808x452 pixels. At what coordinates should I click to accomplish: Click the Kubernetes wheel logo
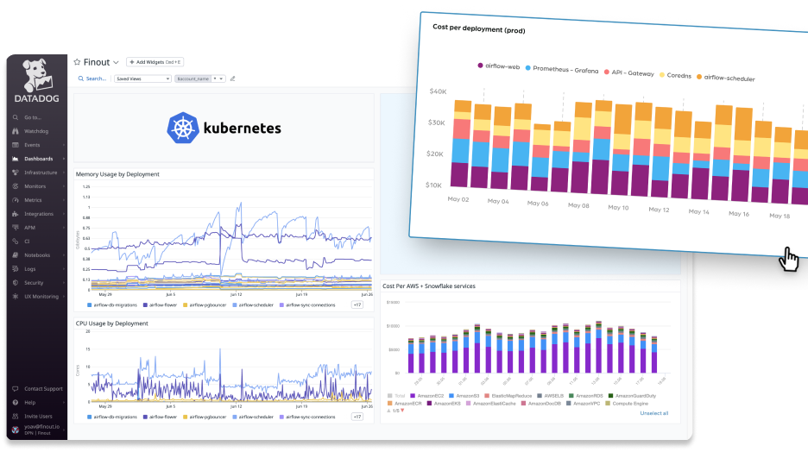pyautogui.click(x=183, y=128)
